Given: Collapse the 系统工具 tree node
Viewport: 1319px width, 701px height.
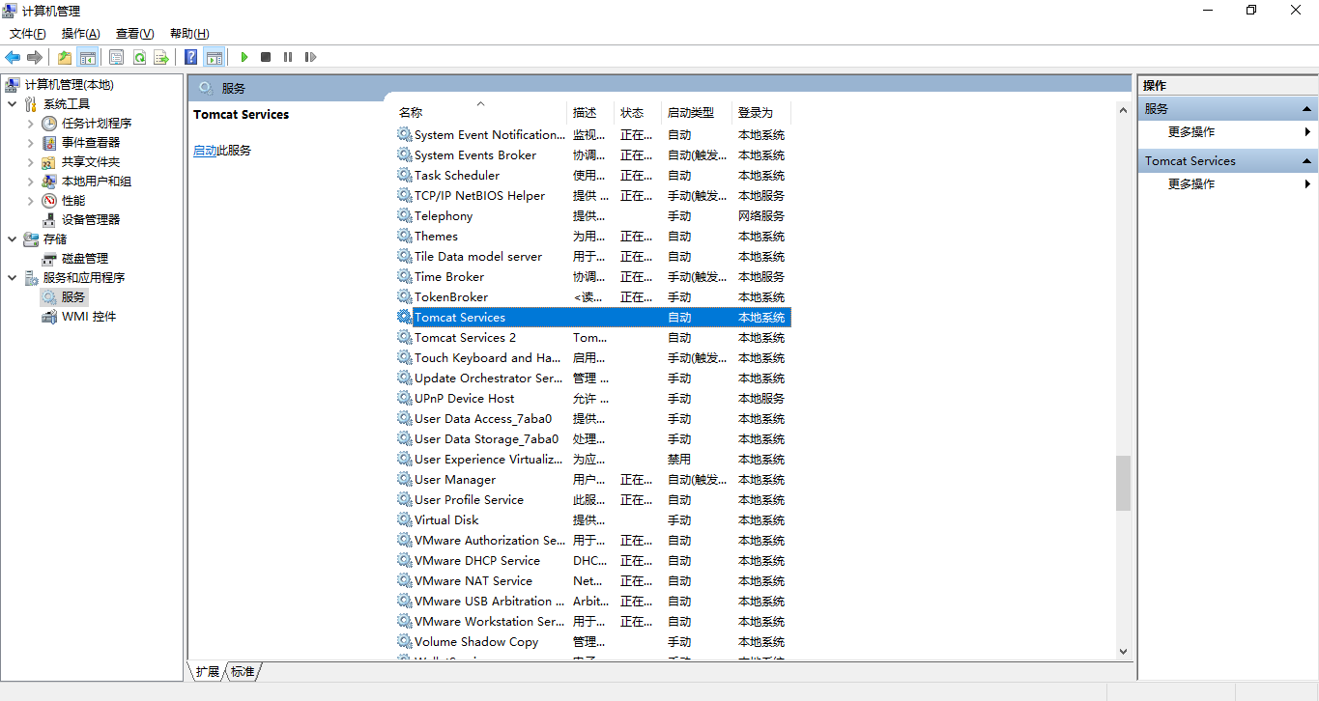Looking at the screenshot, I should 12,104.
